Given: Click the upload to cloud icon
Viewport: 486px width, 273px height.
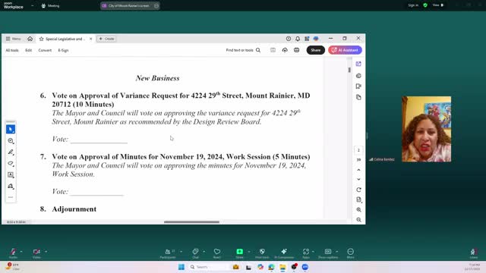Looking at the screenshot, I should coord(285,50).
